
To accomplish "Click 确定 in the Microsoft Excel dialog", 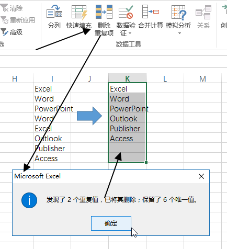I will click(111, 223).
